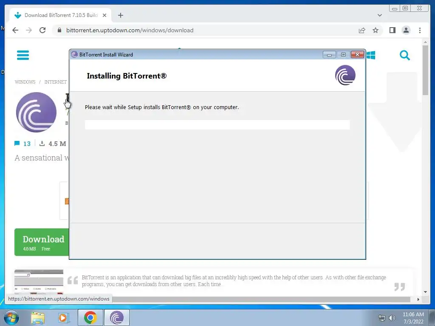Share this page from the address bar
The width and height of the screenshot is (435, 326).
(x=362, y=30)
